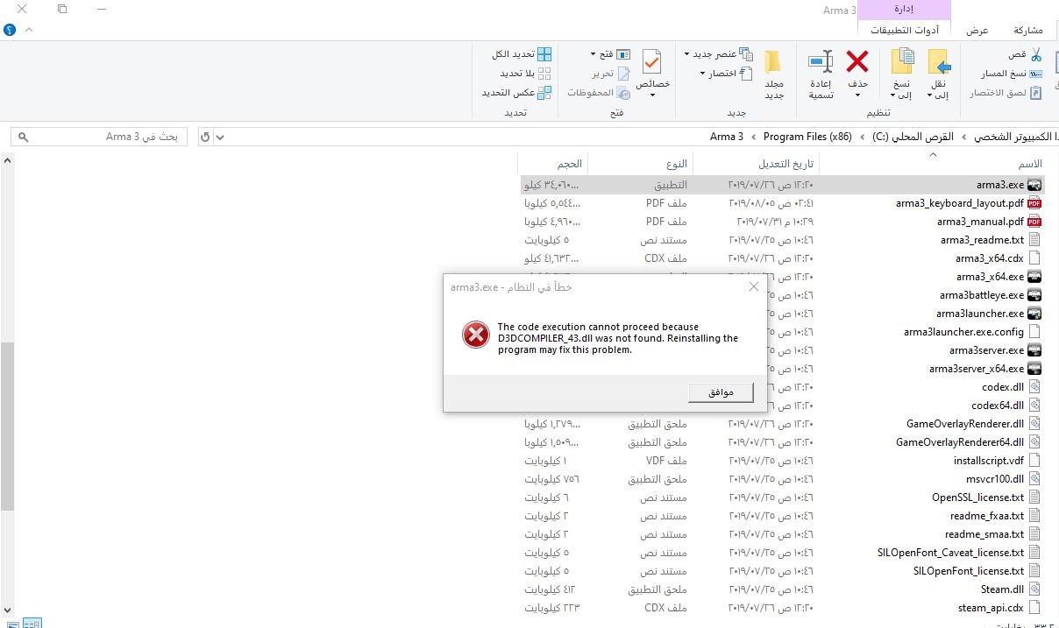The height and width of the screenshot is (628, 1059).
Task: Click the History (المحفوظات) ribbon icon
Action: click(x=623, y=92)
